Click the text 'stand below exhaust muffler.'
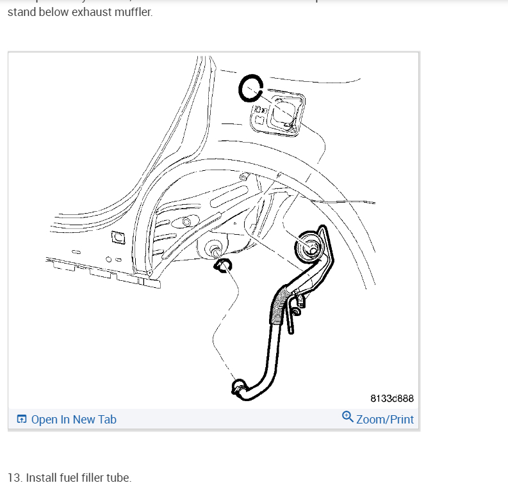The image size is (508, 499). 80,12
